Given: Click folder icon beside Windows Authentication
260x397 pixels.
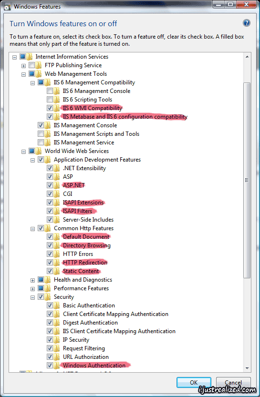Looking at the screenshot, I should click(57, 366).
